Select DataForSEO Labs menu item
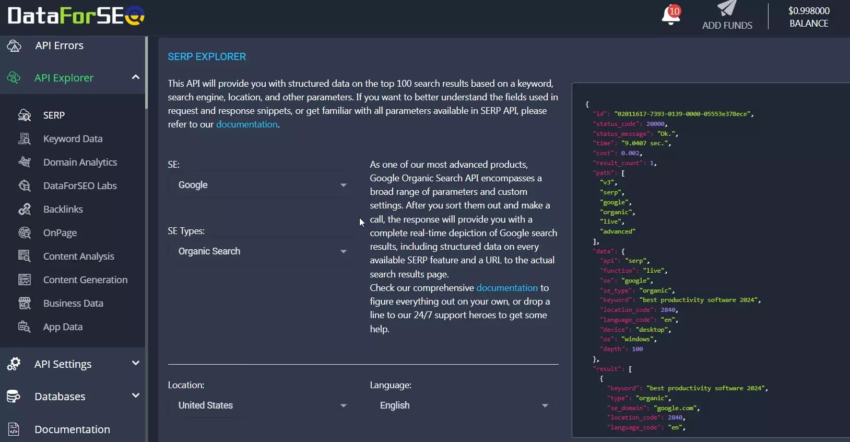 [80, 186]
